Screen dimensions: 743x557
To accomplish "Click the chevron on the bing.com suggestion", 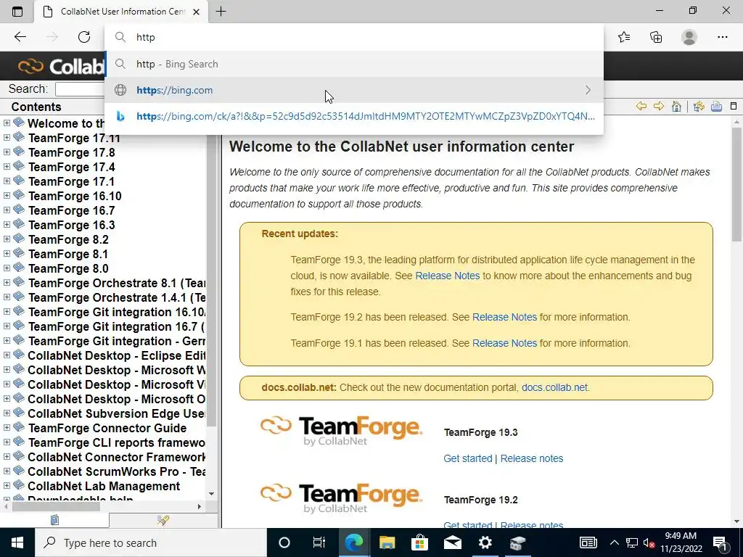I will tap(588, 90).
